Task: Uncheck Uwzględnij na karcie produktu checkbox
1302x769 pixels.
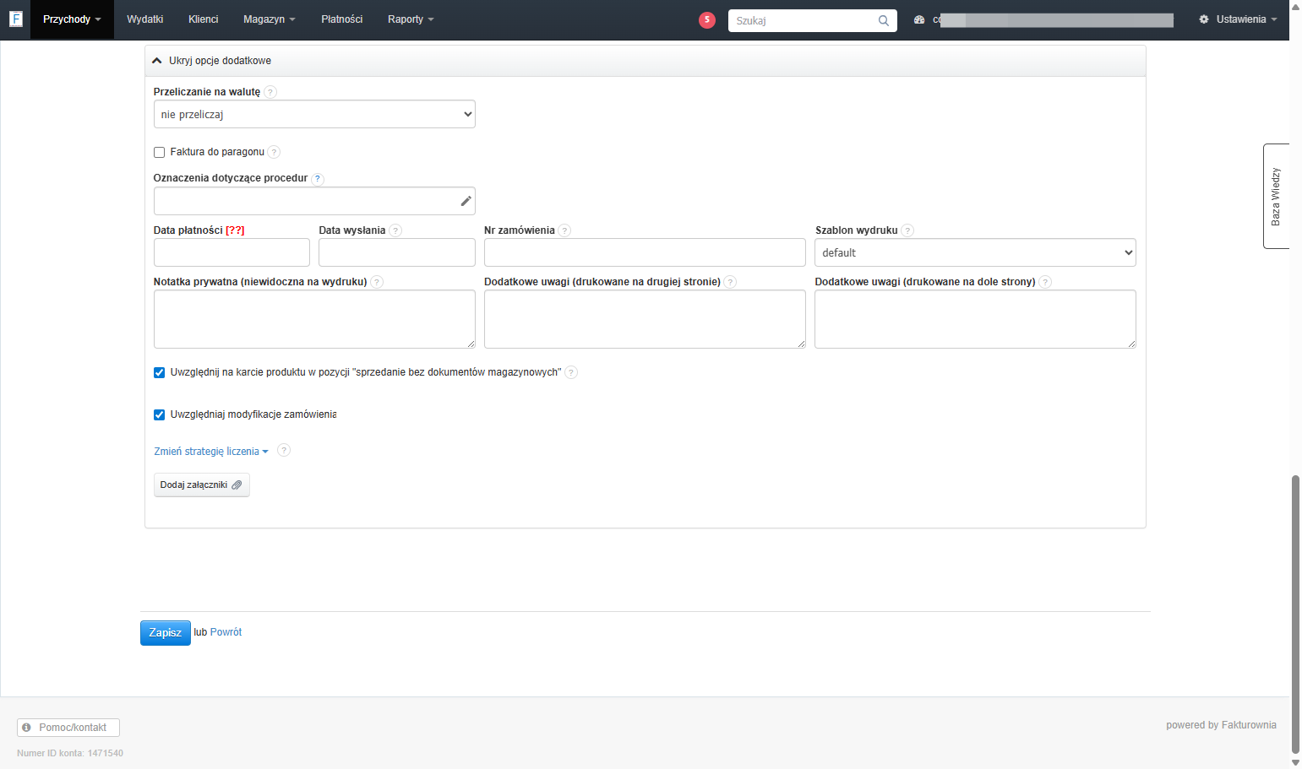Action: click(159, 372)
